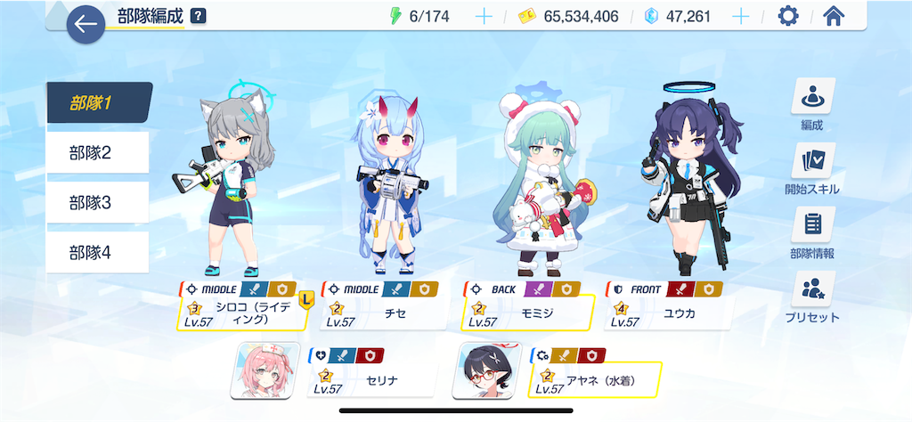Open help question mark beside 部隊編成

point(199,16)
